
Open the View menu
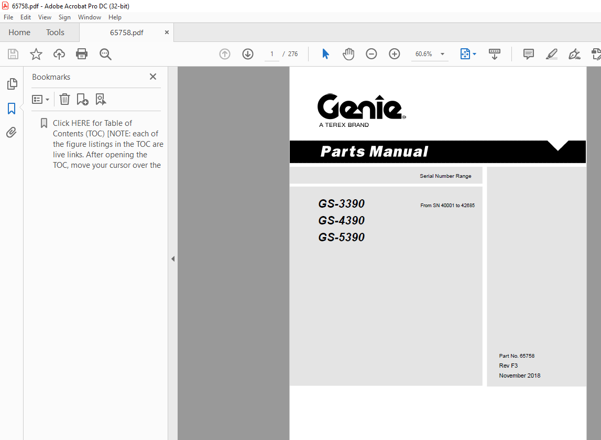[x=45, y=17]
